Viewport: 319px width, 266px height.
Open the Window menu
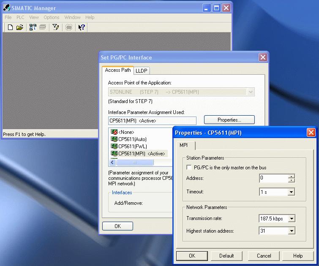tap(72, 17)
